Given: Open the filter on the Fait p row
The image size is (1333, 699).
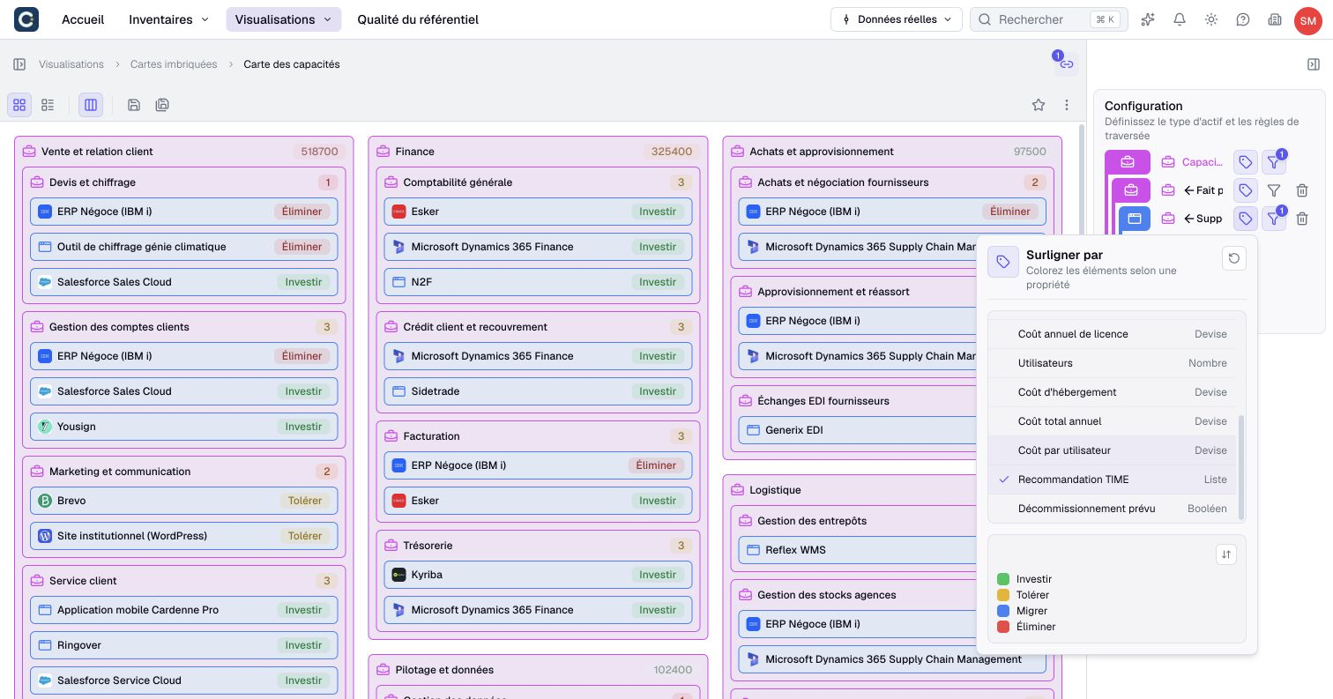Looking at the screenshot, I should (x=1274, y=190).
